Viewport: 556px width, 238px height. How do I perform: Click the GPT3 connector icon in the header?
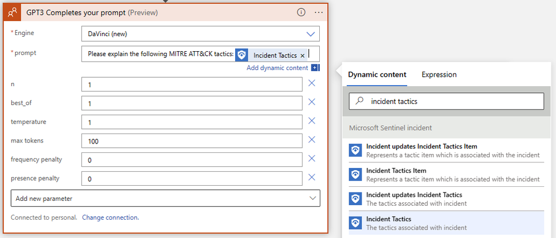[x=13, y=12]
